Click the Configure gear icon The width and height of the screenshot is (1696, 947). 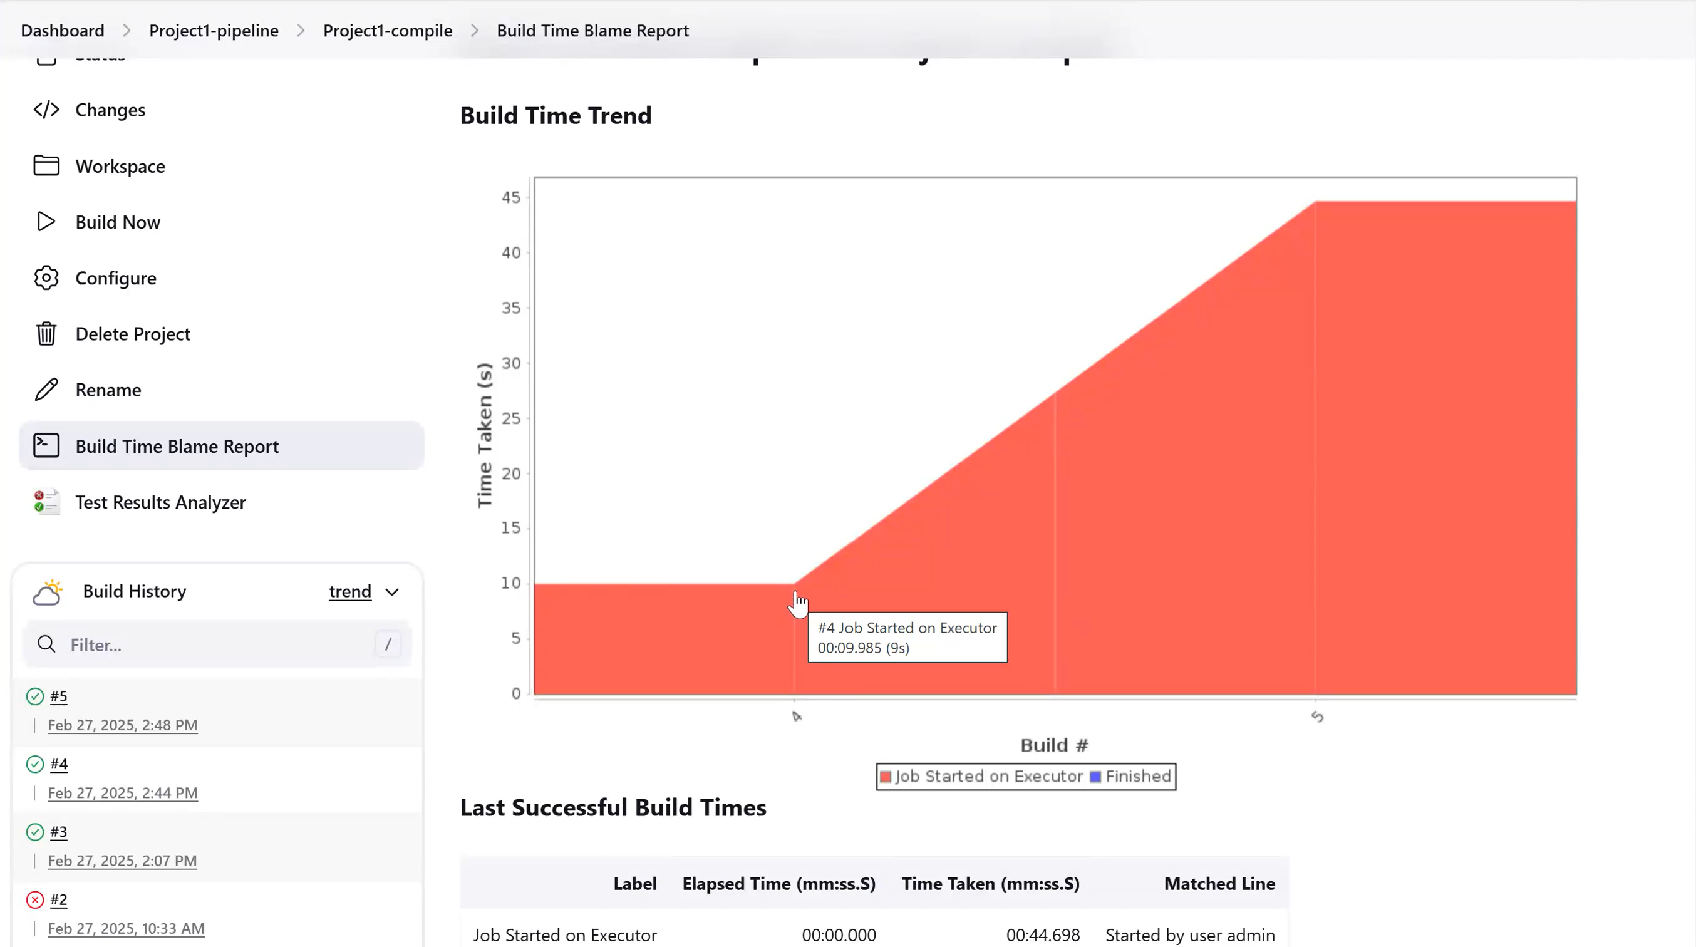(x=46, y=277)
